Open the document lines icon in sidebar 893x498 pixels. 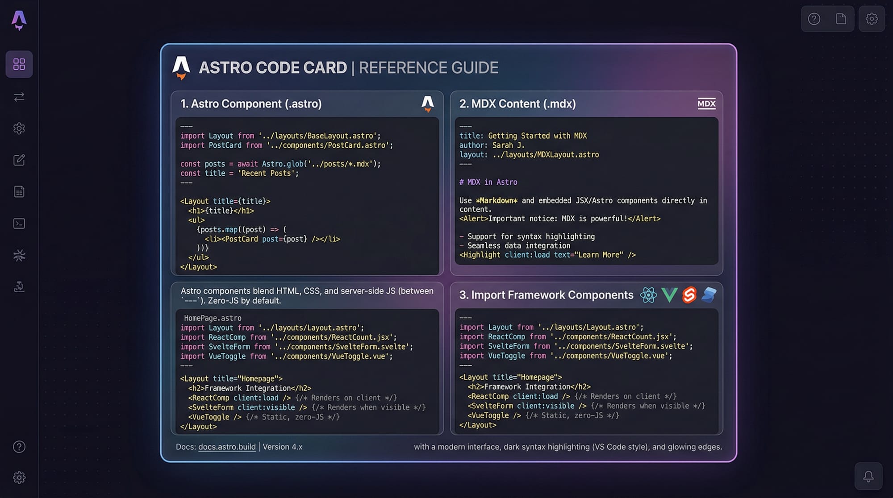coord(19,192)
